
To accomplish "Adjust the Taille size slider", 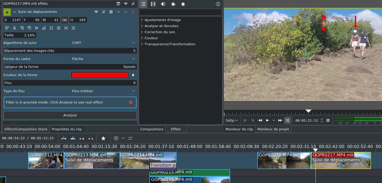I will (20, 35).
